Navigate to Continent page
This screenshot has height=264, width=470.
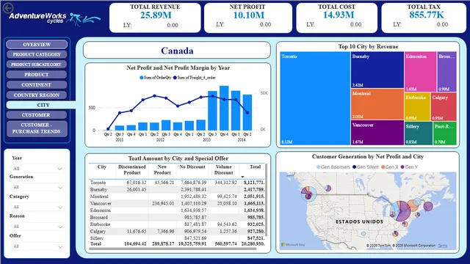pyautogui.click(x=37, y=85)
